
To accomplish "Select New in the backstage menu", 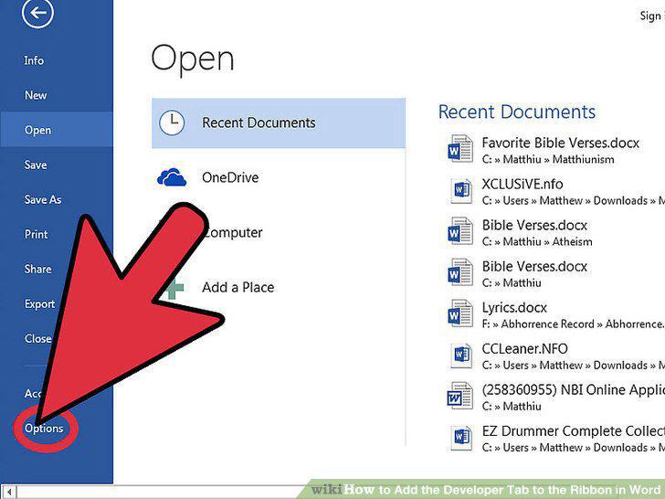I will [x=36, y=95].
